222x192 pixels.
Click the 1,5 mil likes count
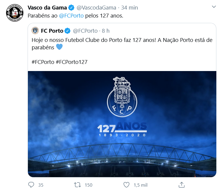click(x=140, y=185)
